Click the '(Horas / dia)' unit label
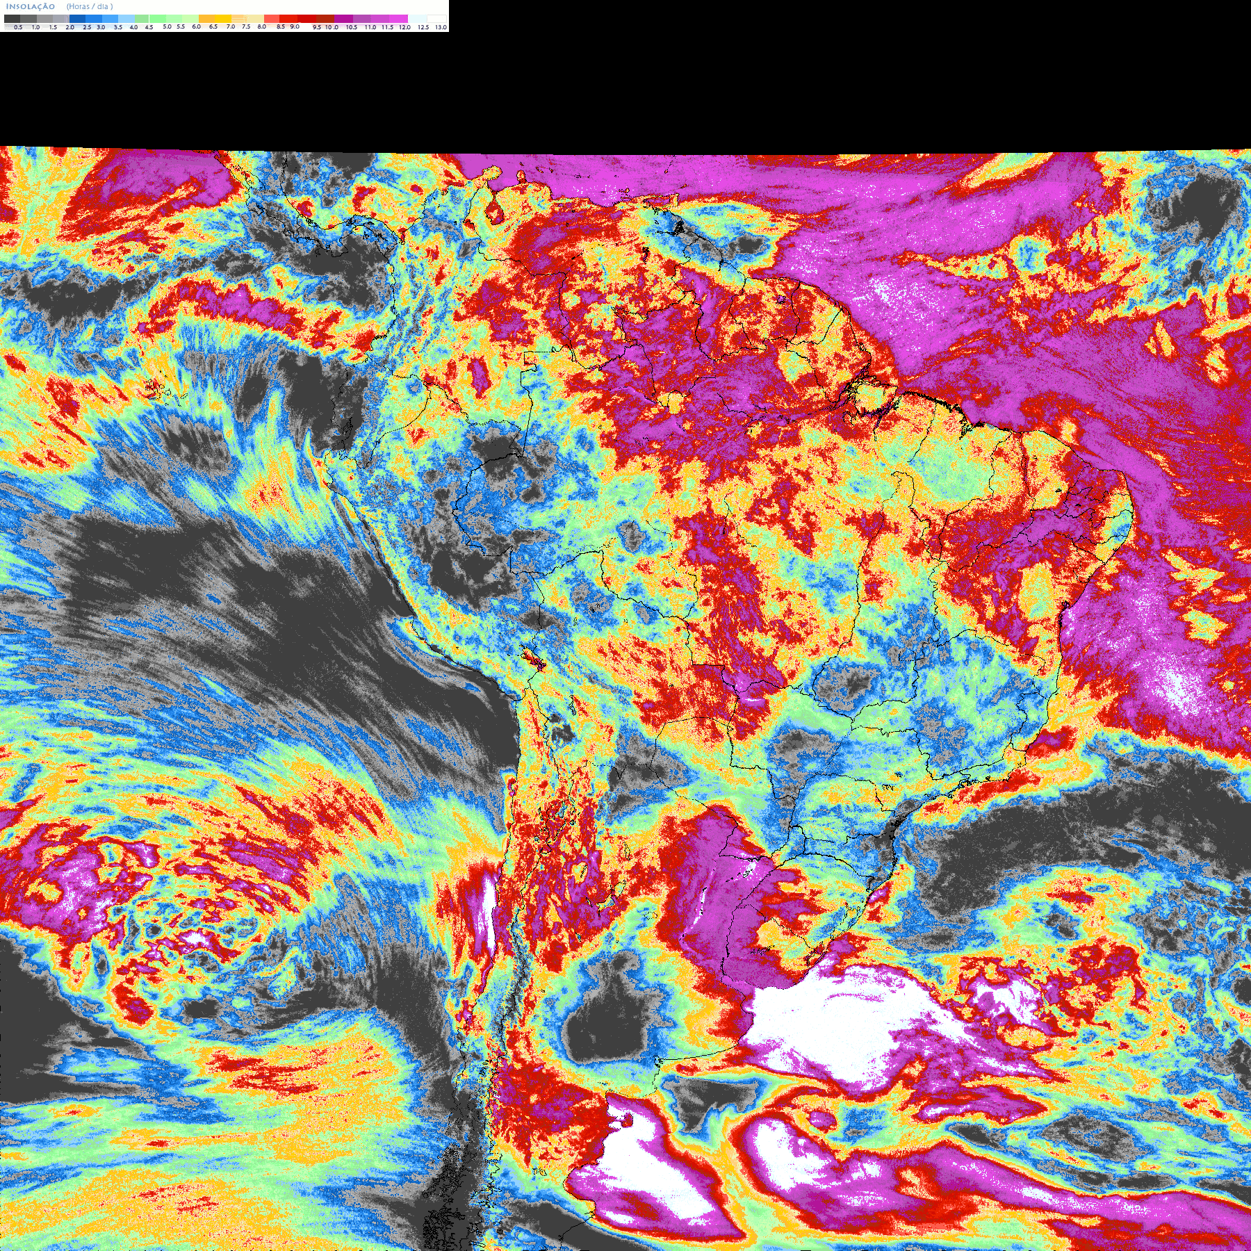1251x1251 pixels. click(x=90, y=6)
